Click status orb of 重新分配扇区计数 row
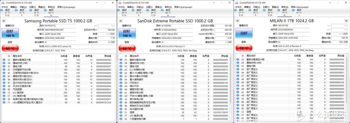 [4, 60]
